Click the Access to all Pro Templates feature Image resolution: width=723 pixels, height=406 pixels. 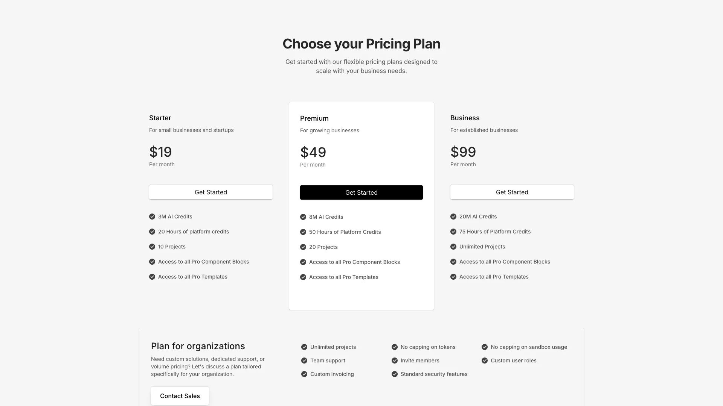[192, 276]
